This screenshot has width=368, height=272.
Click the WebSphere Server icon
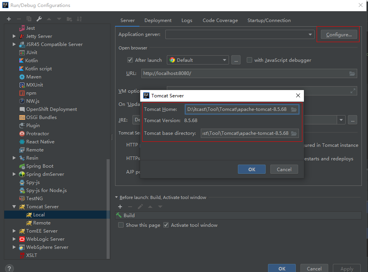click(22, 247)
